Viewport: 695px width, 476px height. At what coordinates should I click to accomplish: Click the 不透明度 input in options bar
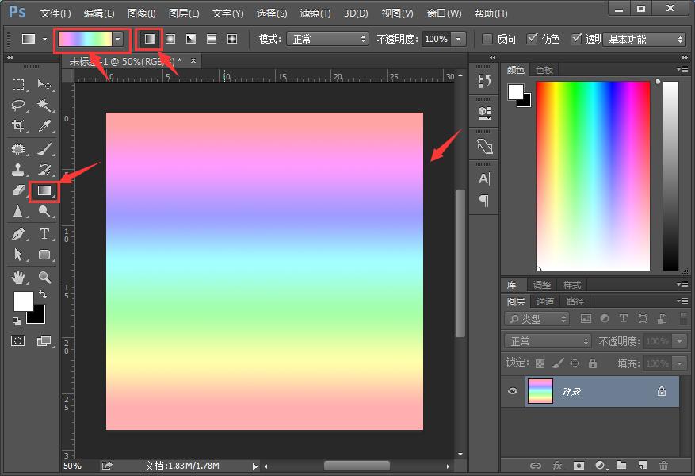coord(435,39)
